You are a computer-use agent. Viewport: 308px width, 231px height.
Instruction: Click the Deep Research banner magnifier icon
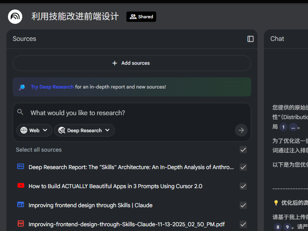pos(22,87)
